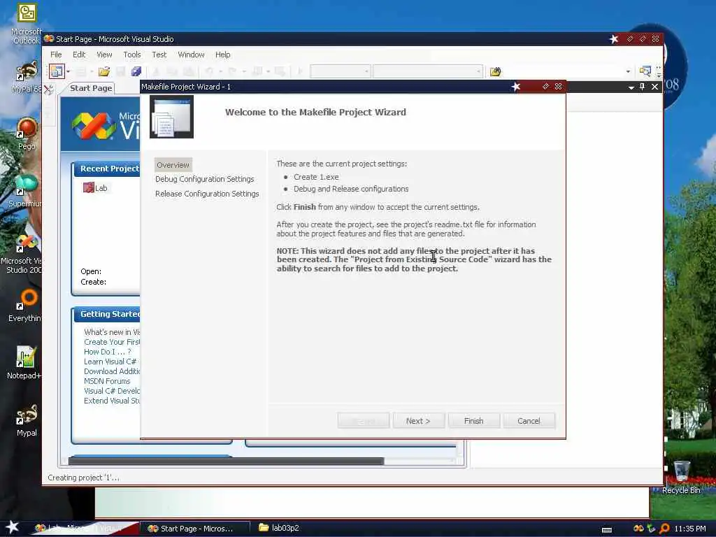
Task: Open the Learn Visual C# link
Action: [110, 361]
